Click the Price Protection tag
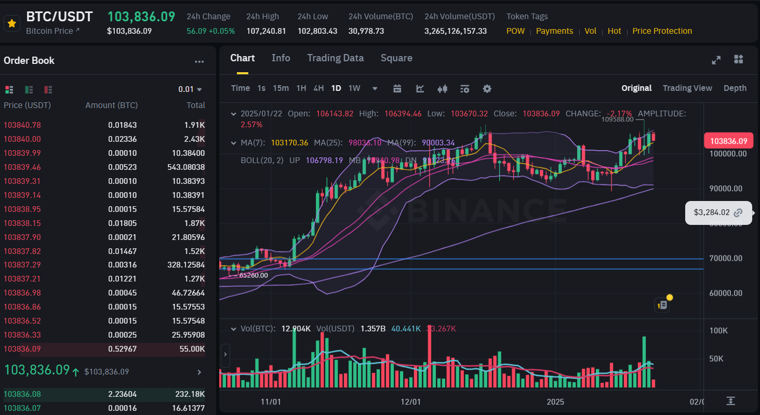The width and height of the screenshot is (760, 415). coord(662,31)
